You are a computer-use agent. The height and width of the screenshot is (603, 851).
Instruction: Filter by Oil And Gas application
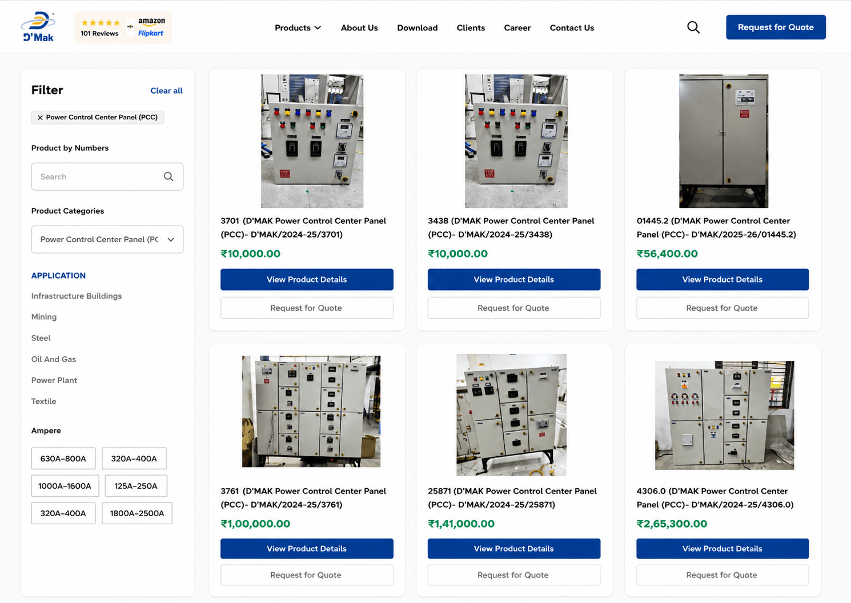(54, 359)
